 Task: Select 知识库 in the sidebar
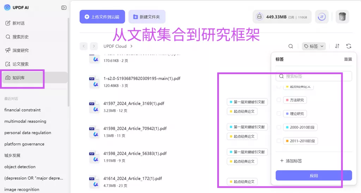35,78
